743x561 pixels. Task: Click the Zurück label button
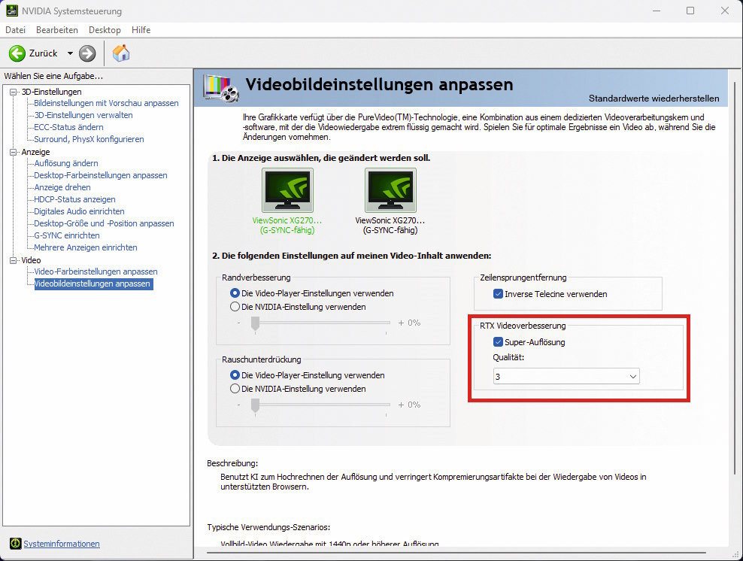43,53
